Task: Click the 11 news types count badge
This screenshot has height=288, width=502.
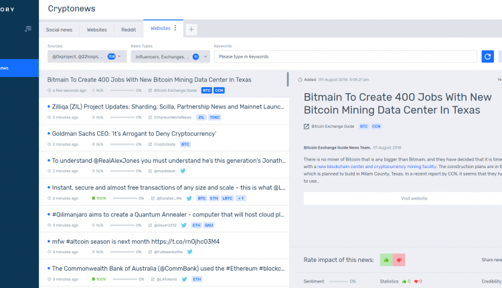Action: click(195, 57)
